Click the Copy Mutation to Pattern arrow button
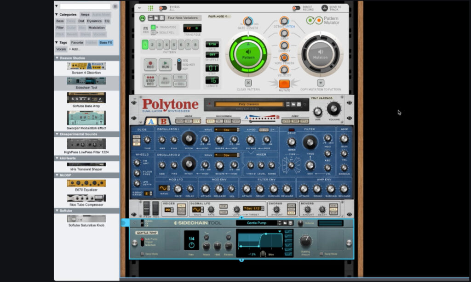Image resolution: width=471 pixels, height=282 pixels. (x=321, y=83)
